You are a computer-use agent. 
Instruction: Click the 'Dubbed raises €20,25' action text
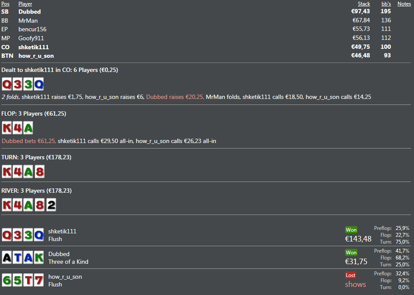pos(175,97)
